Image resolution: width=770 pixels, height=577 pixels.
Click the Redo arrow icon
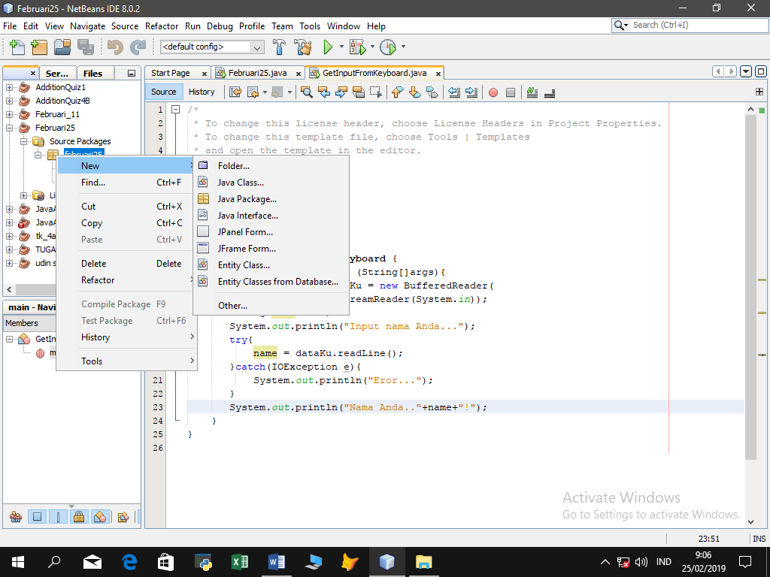click(138, 47)
